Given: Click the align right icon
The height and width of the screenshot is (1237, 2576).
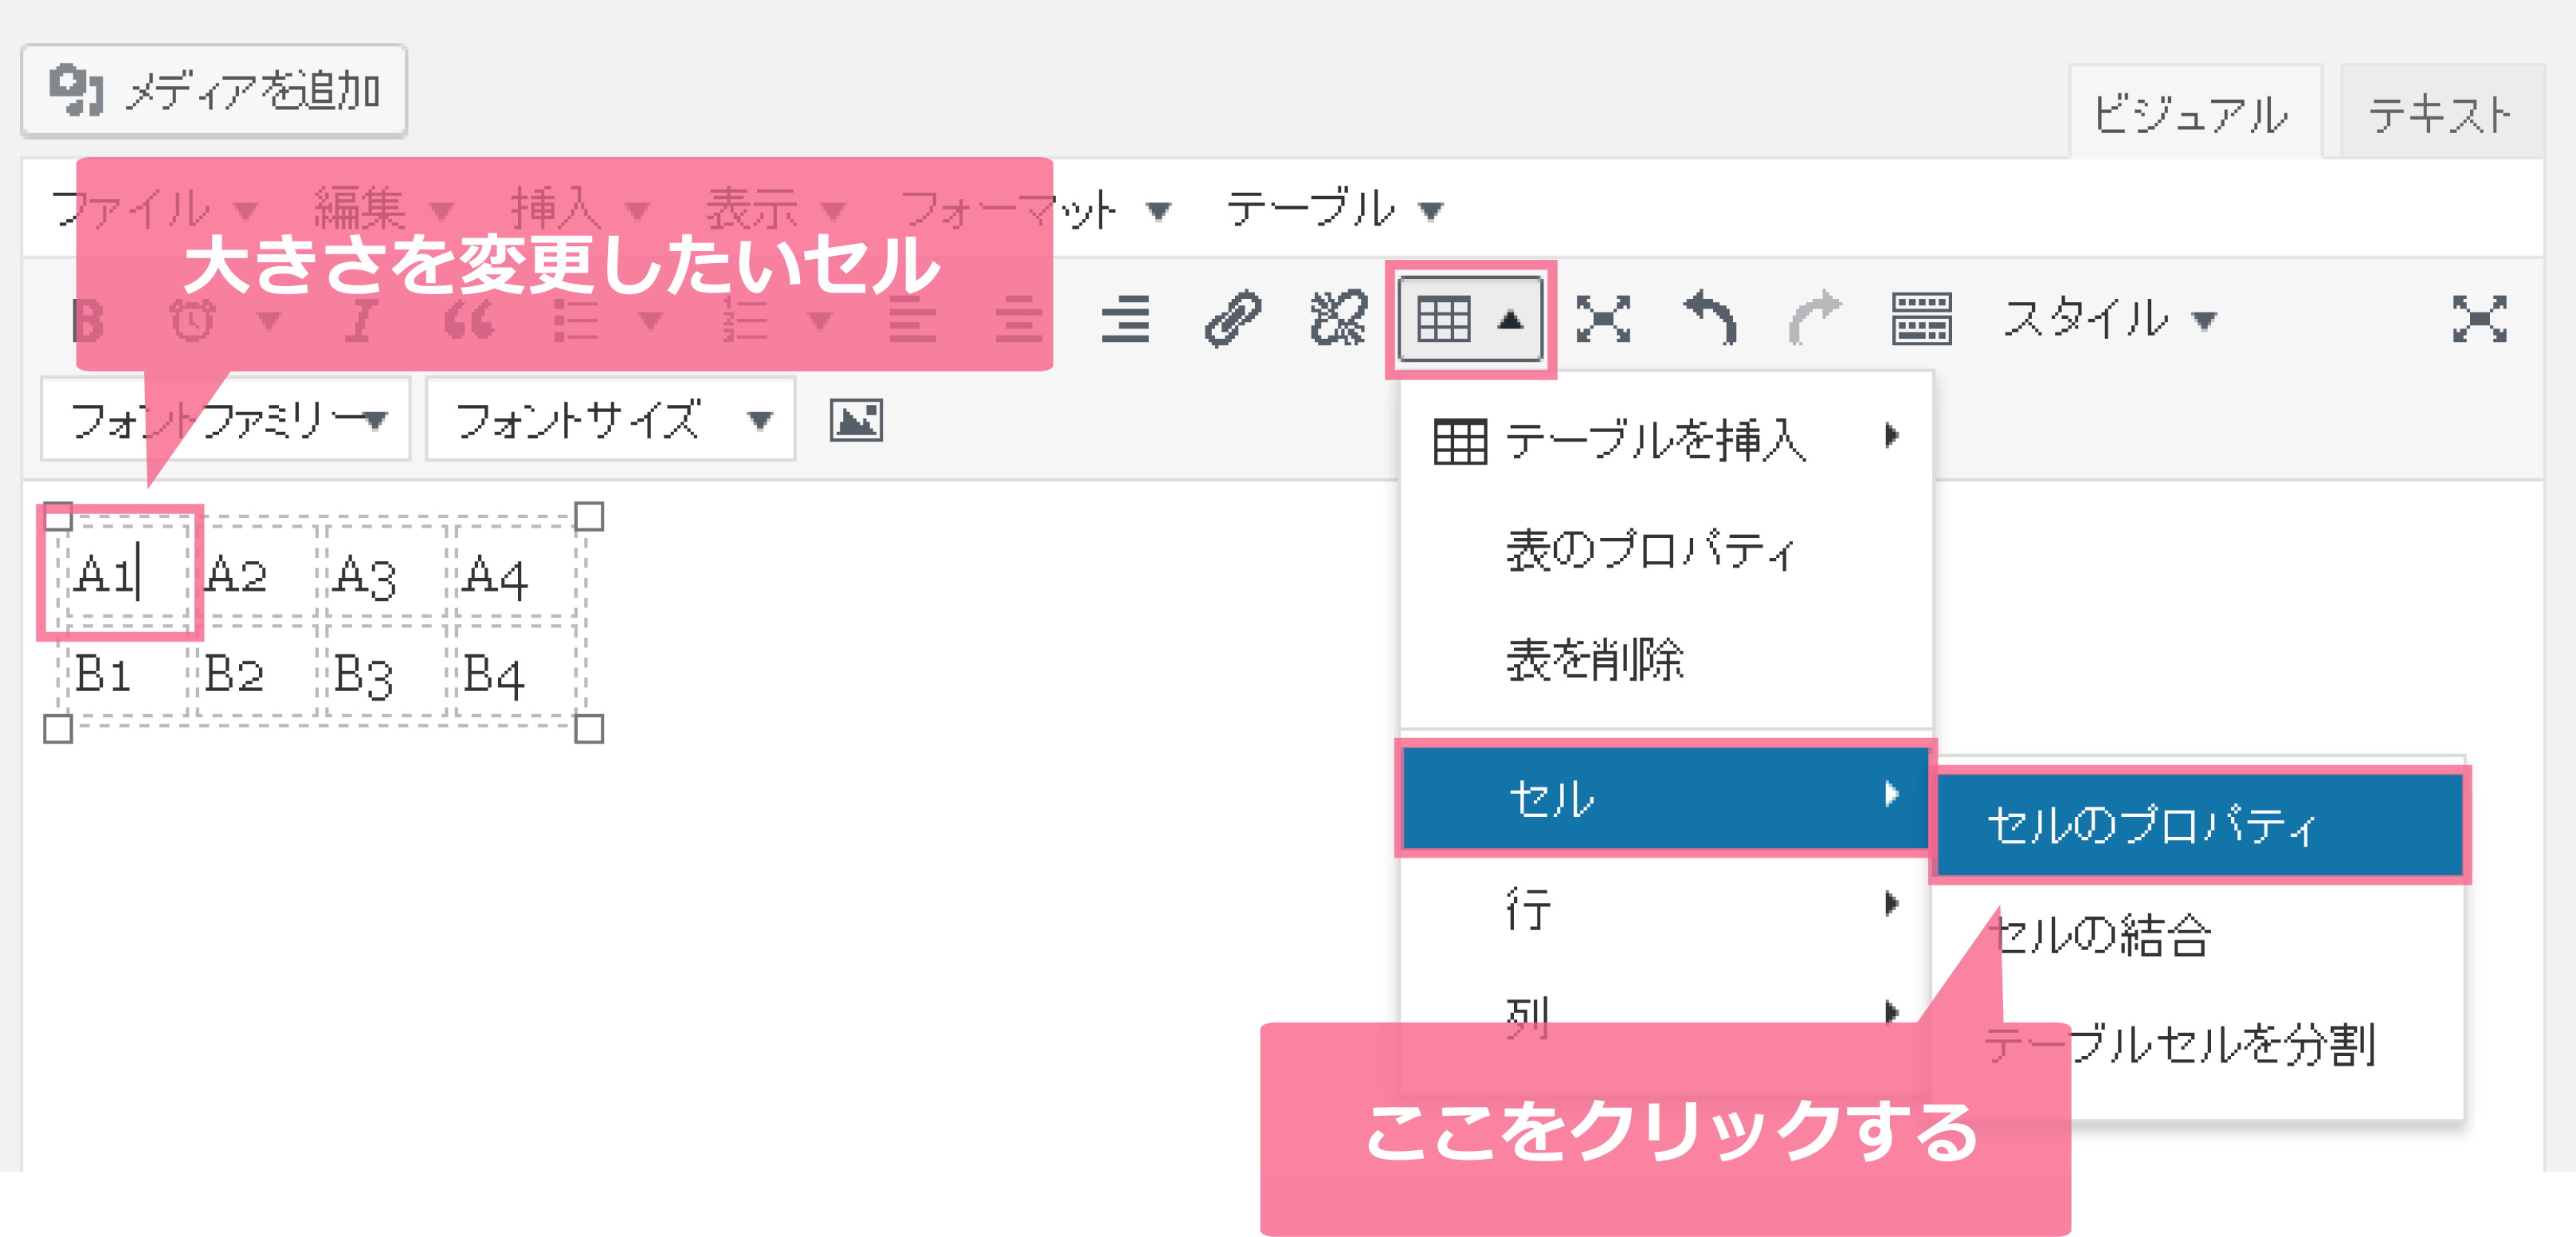Looking at the screenshot, I should click(x=1125, y=319).
